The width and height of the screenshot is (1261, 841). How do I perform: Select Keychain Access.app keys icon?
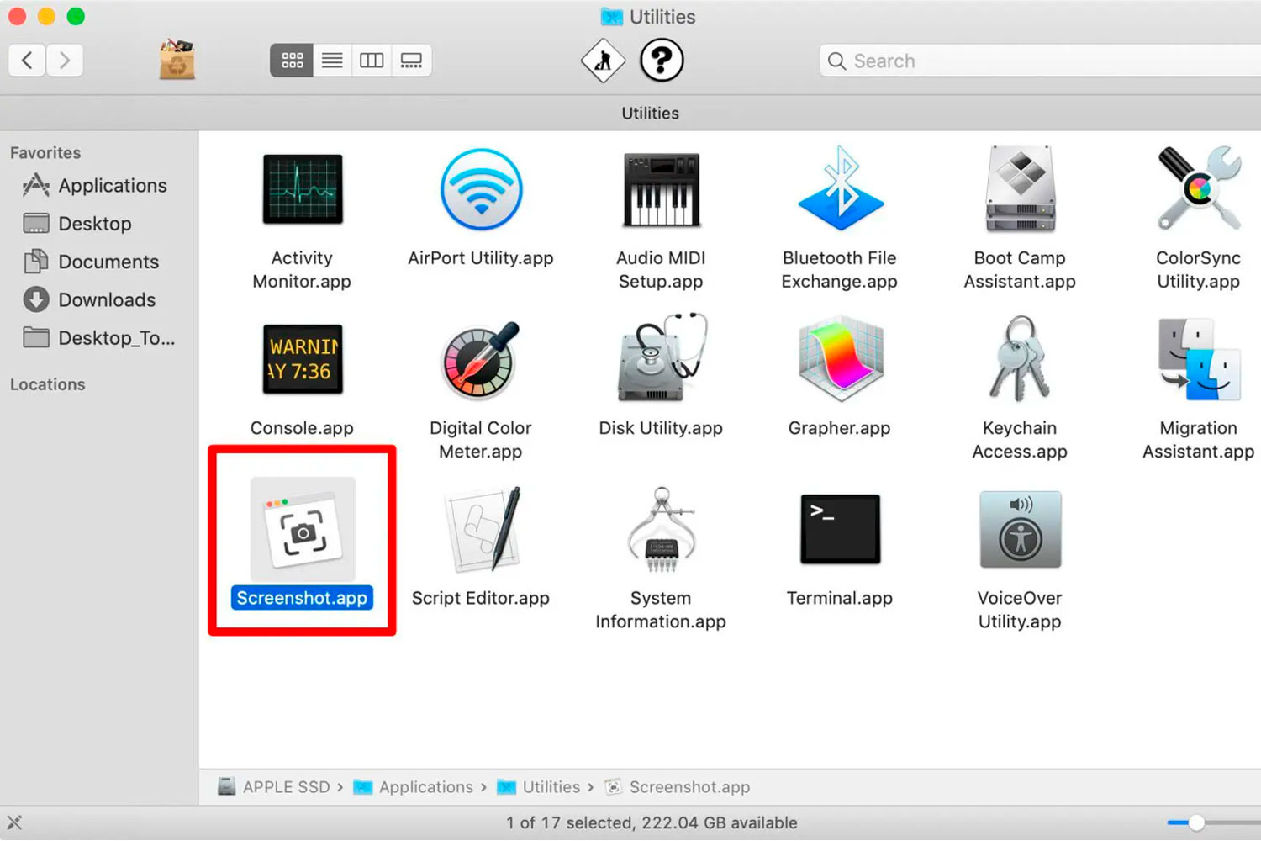tap(1020, 359)
